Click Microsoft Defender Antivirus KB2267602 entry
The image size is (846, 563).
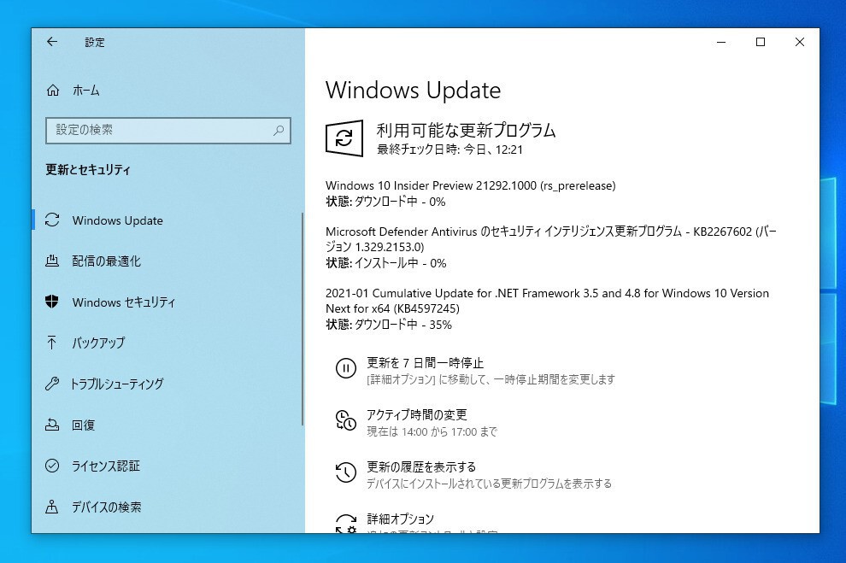pos(551,239)
